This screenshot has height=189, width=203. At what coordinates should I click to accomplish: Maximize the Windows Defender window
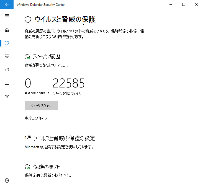[184, 4]
